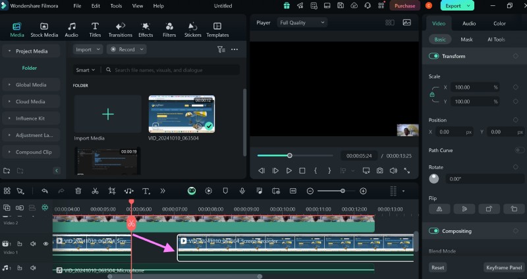Open the Export dropdown arrow
Screen dimensions: 527x279
click(468, 6)
